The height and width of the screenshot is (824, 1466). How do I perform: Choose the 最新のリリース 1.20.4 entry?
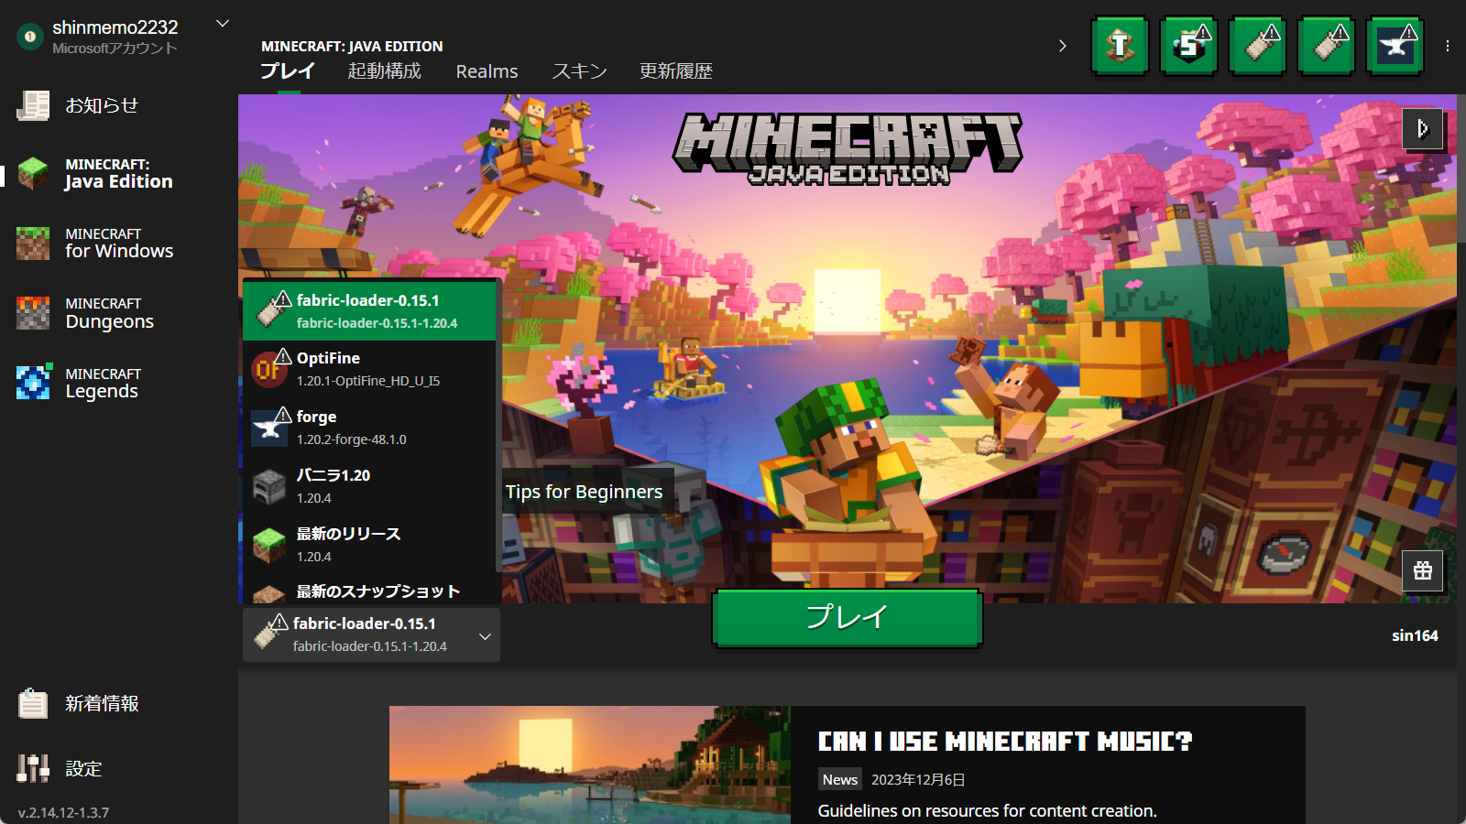coord(369,545)
